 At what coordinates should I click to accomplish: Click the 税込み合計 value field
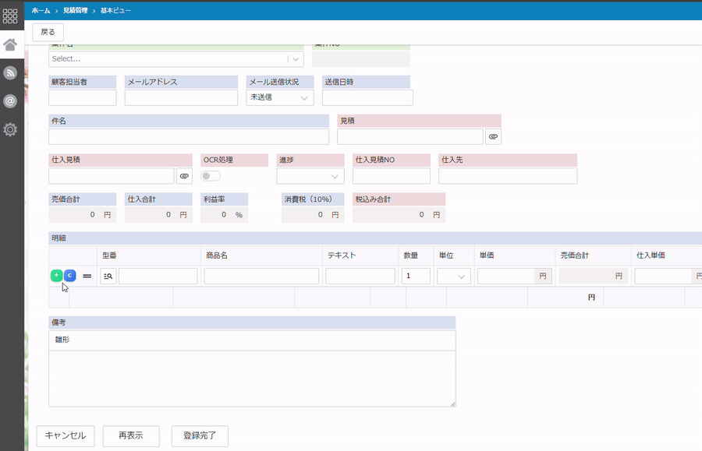pyautogui.click(x=399, y=215)
